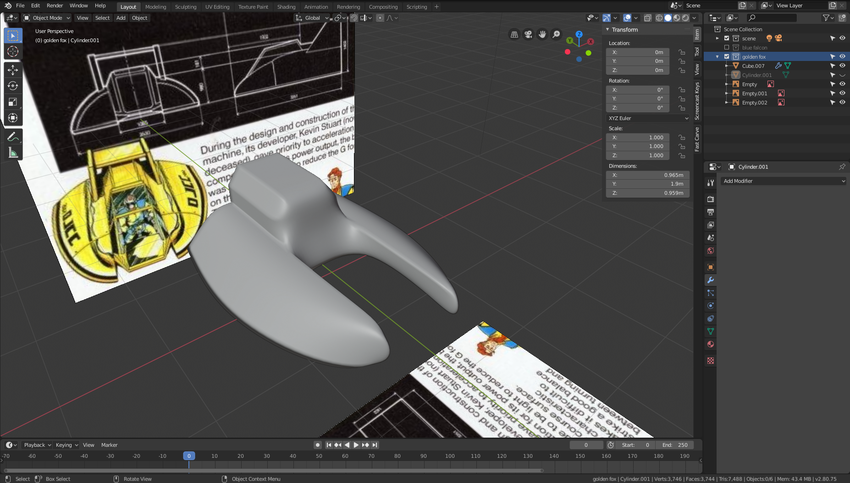Open World properties tab
Viewport: 850px width, 483px height.
click(711, 251)
